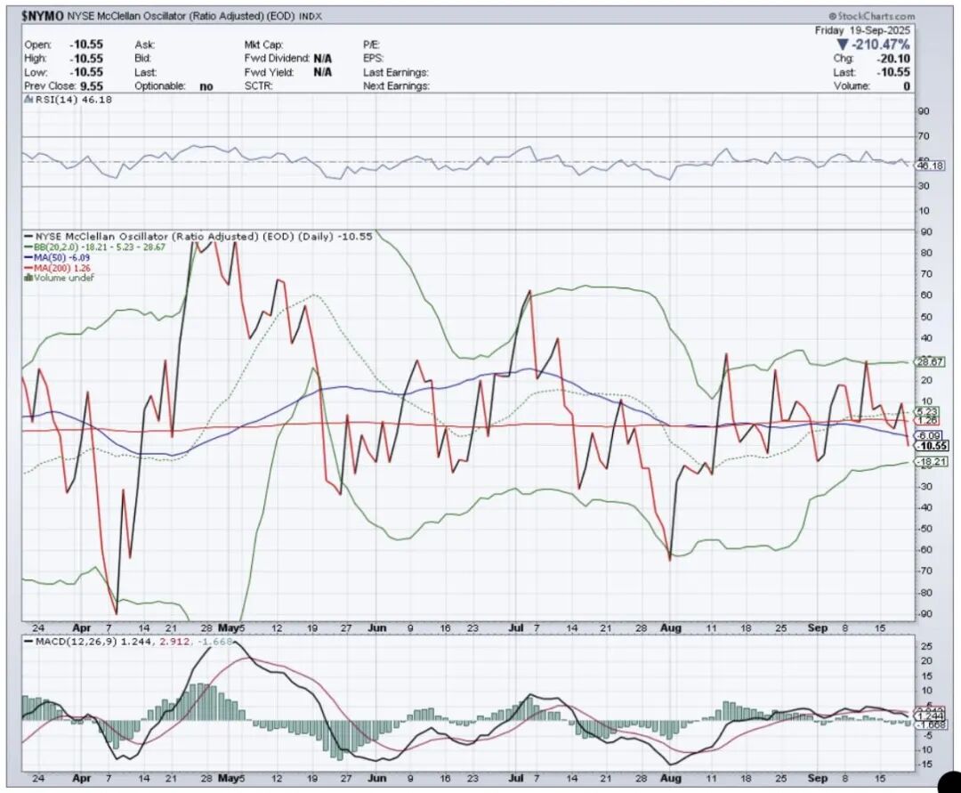Image resolution: width=961 pixels, height=793 pixels.
Task: Click the boxed -10.55 tag on right axis
Action: pos(932,446)
